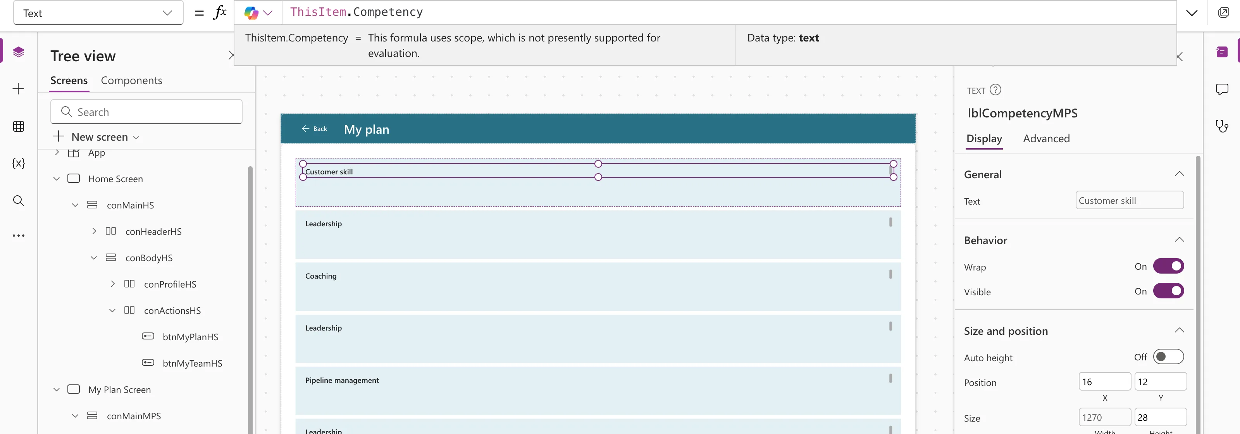This screenshot has height=434, width=1240.
Task: Toggle the Wrap switch
Action: (1168, 266)
